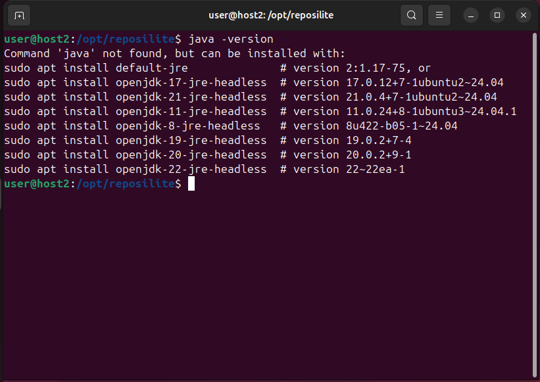Click the 'openjdk-20-jre-headless' package name
Viewport: 540px width, 382px height.
click(x=191, y=155)
